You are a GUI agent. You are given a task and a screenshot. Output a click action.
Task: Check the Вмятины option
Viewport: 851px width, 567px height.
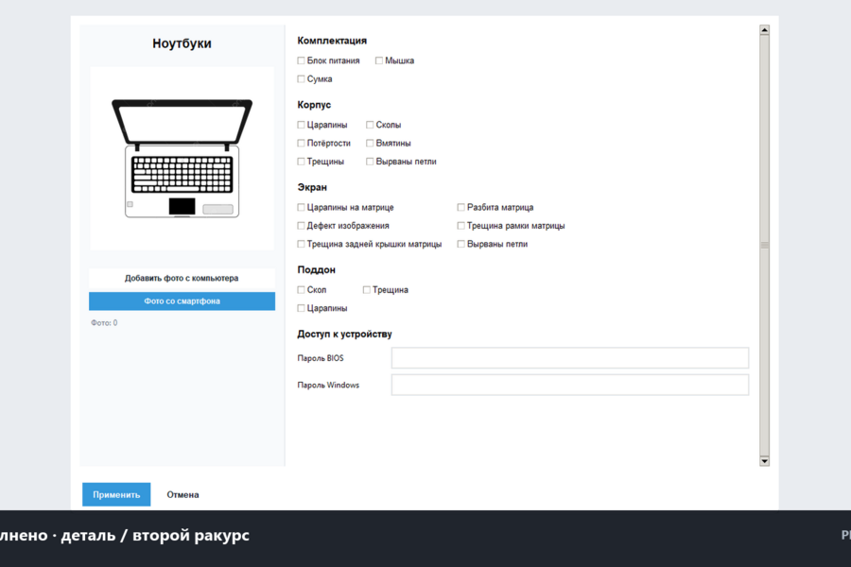pyautogui.click(x=370, y=144)
